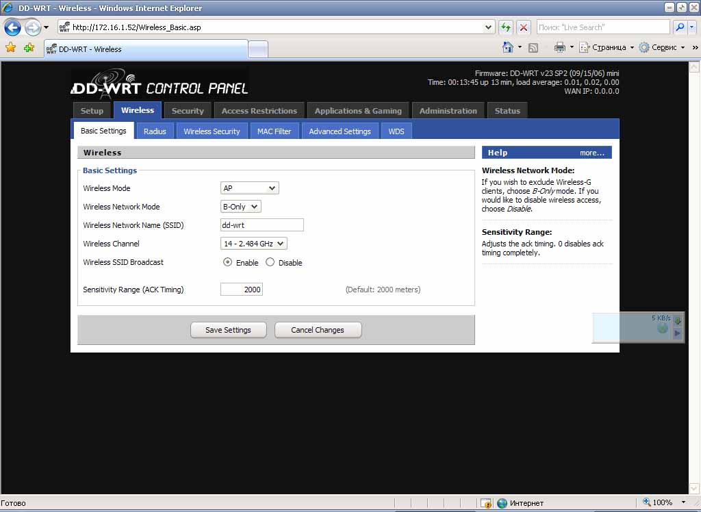Viewport: 701px width, 512px height.
Task: Open search options arrow beside magnifier
Action: 691,27
